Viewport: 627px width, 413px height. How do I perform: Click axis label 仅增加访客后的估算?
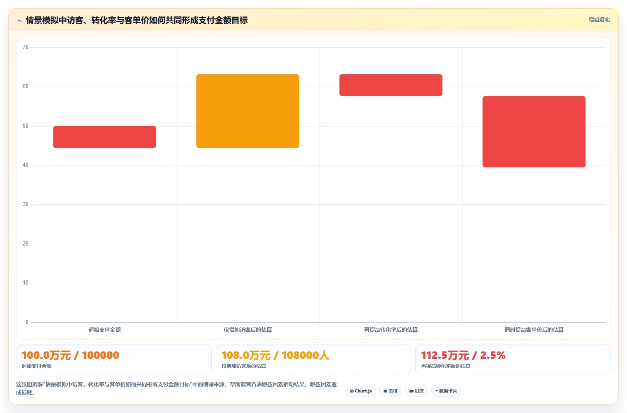click(x=248, y=330)
